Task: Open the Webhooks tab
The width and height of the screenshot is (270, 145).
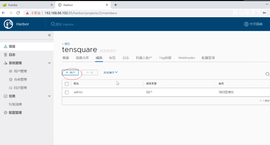Action: pos(187,58)
